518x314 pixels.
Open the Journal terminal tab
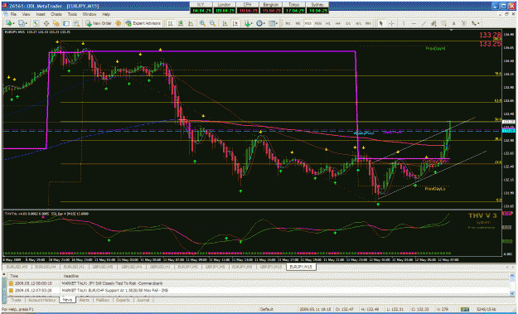(x=143, y=300)
